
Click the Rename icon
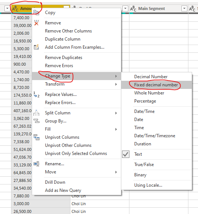pos(37,164)
